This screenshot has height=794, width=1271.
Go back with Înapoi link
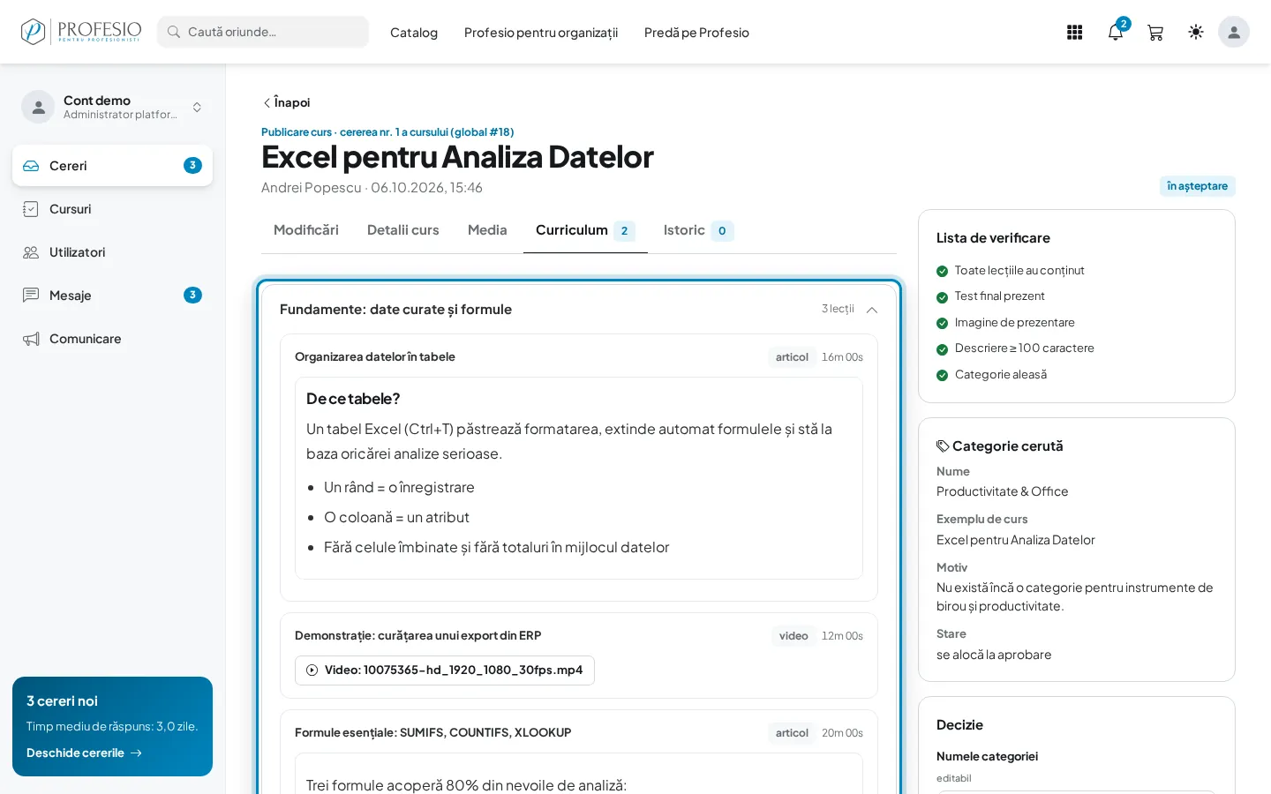tap(287, 102)
